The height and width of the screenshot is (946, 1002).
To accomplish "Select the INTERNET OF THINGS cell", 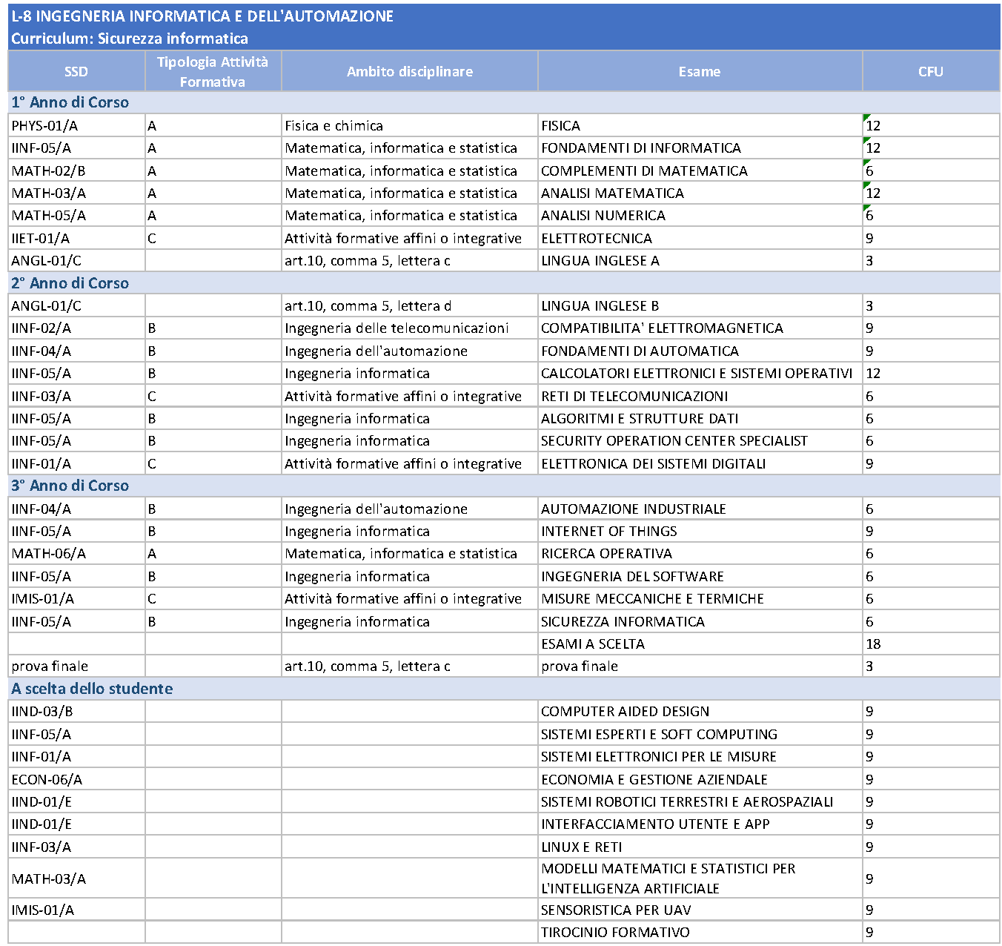I will (700, 532).
